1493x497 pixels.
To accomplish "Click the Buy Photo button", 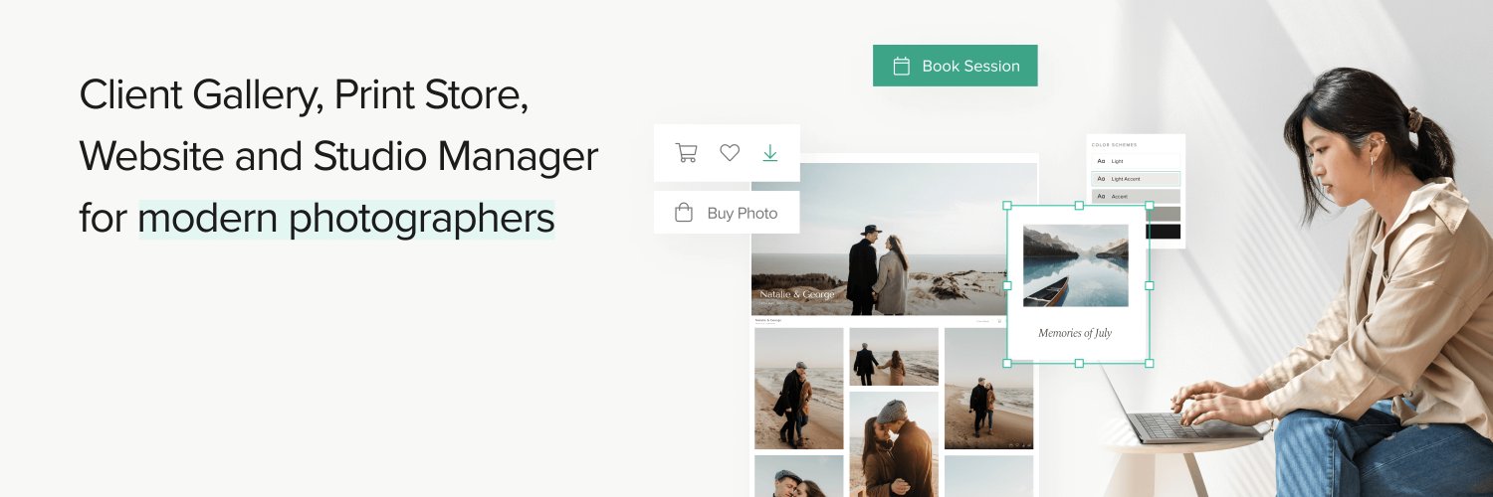I will pos(727,213).
